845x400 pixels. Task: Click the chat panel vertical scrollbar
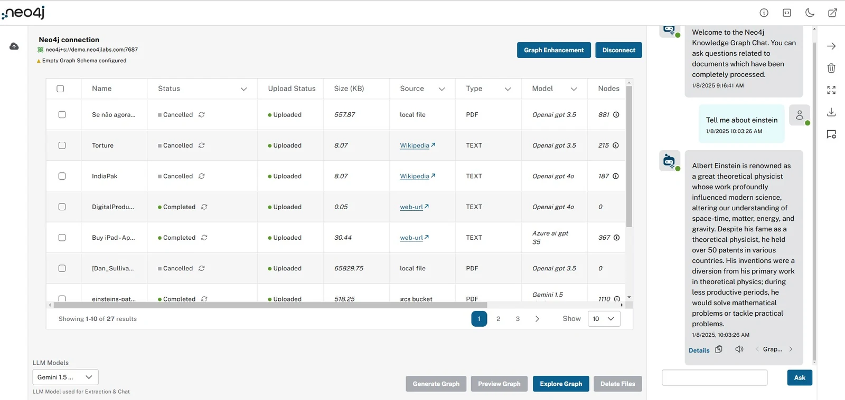click(x=814, y=202)
